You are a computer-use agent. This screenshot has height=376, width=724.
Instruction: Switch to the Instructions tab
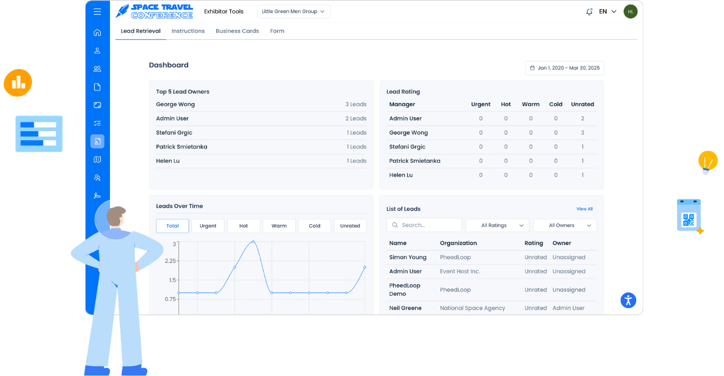(188, 31)
